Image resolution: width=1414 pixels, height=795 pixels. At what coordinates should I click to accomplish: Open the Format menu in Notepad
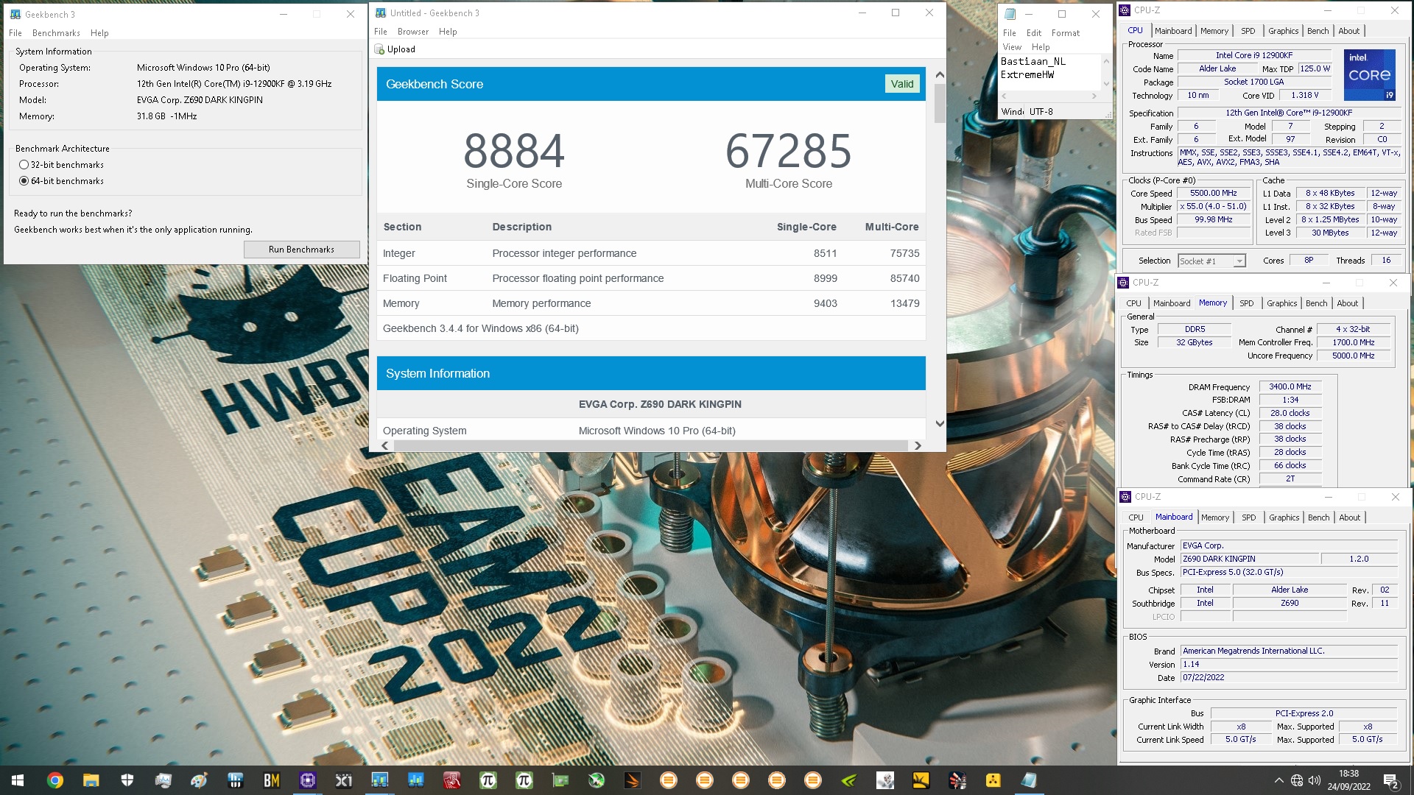(1065, 33)
